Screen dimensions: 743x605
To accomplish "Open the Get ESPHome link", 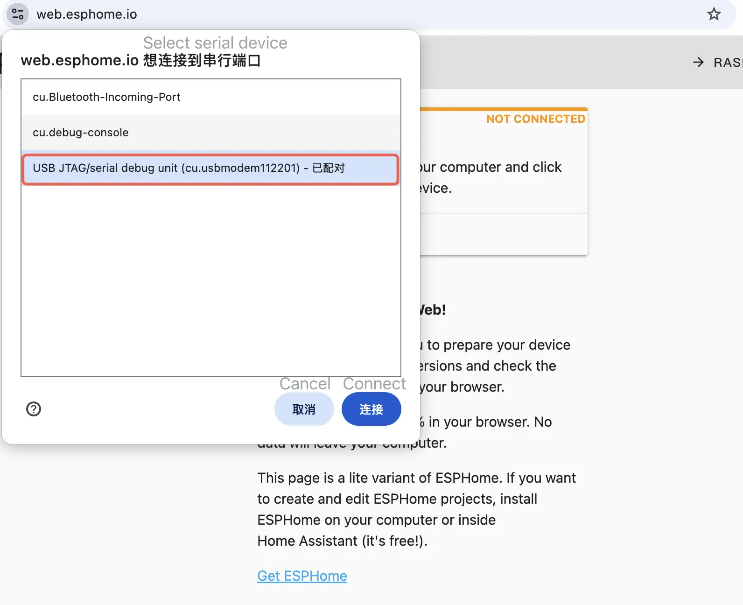I will click(302, 576).
